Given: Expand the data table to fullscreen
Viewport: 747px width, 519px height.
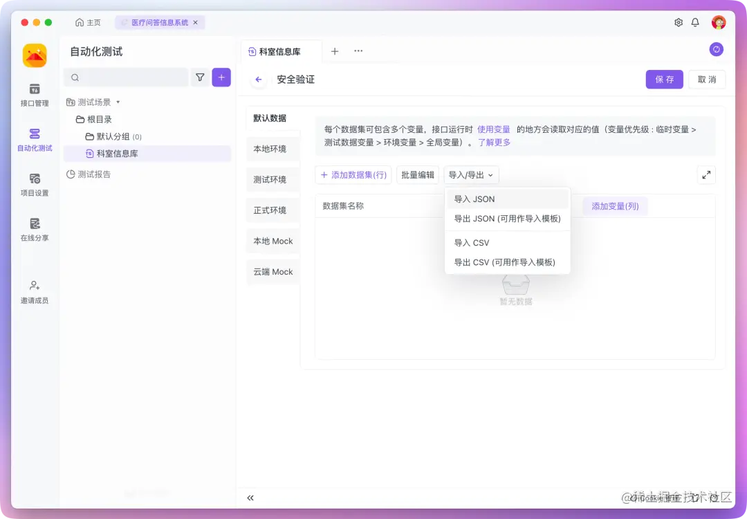Looking at the screenshot, I should tap(706, 175).
